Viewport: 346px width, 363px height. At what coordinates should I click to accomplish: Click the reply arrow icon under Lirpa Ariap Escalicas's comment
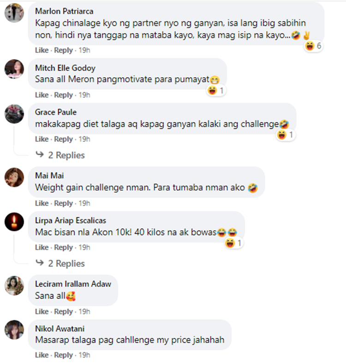(40, 263)
